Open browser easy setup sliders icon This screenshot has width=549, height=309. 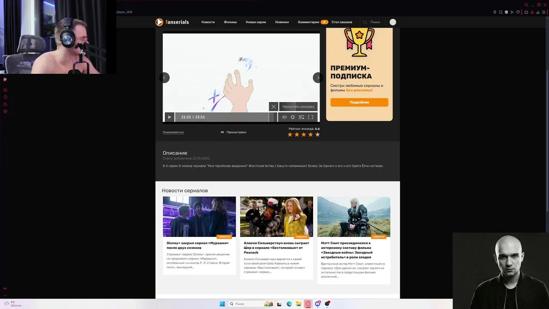coord(543,12)
